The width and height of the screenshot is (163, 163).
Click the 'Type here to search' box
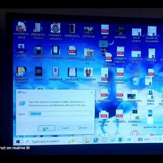point(53,141)
